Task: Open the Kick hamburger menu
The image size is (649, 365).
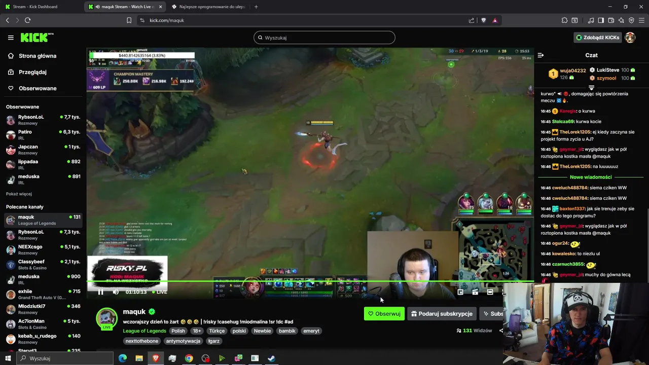Action: [11, 38]
